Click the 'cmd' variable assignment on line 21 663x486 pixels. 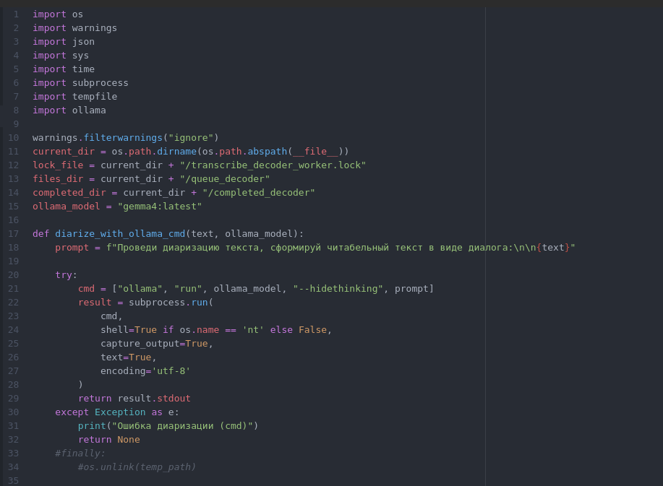click(x=86, y=289)
